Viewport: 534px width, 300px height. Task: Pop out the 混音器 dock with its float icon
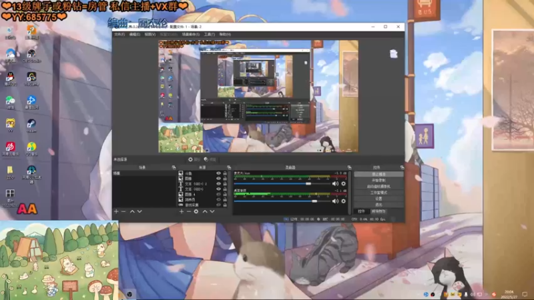pyautogui.click(x=349, y=167)
